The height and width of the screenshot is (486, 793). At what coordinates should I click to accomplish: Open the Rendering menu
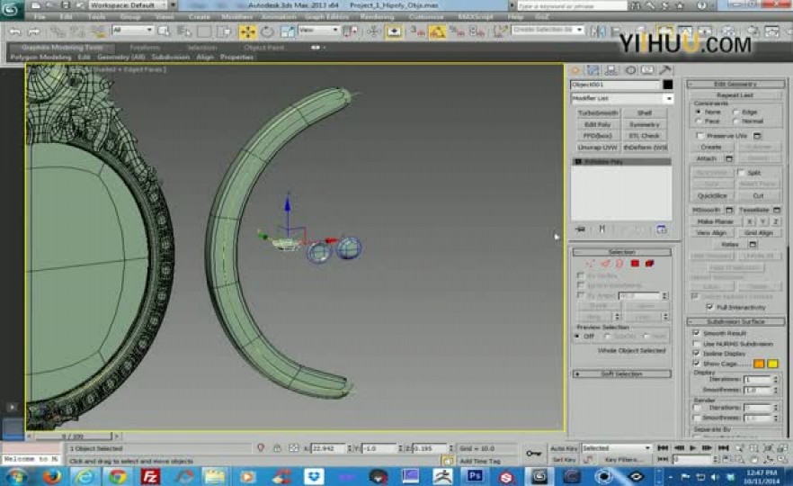tap(377, 17)
